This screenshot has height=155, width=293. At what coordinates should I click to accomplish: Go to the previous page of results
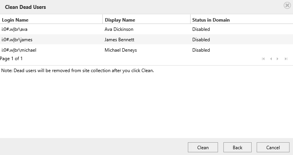pos(271,59)
